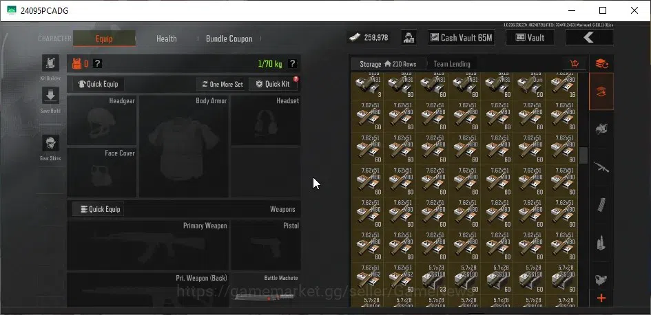Open the operator portrait icon near cash

[x=409, y=38]
